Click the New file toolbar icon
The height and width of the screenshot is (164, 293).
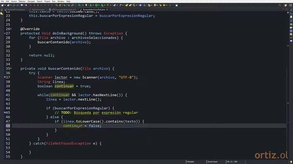pyautogui.click(x=2, y=5)
